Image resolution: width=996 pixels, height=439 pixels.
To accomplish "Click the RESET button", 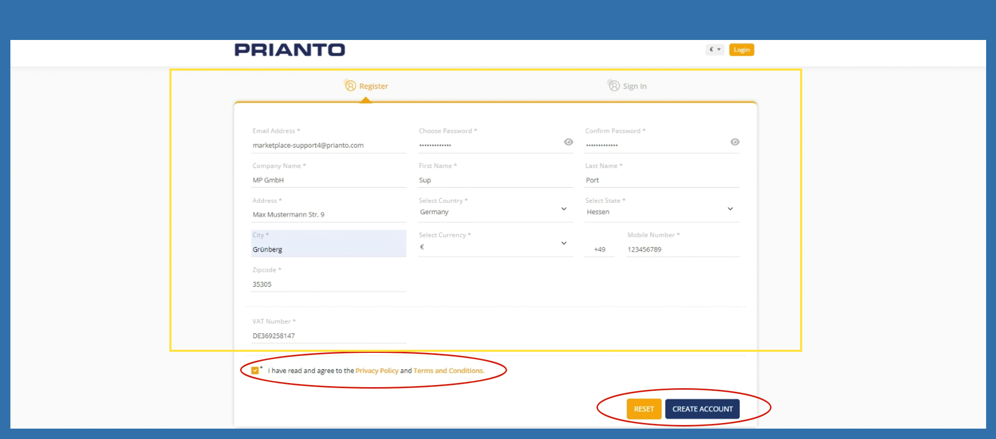I will click(x=644, y=409).
